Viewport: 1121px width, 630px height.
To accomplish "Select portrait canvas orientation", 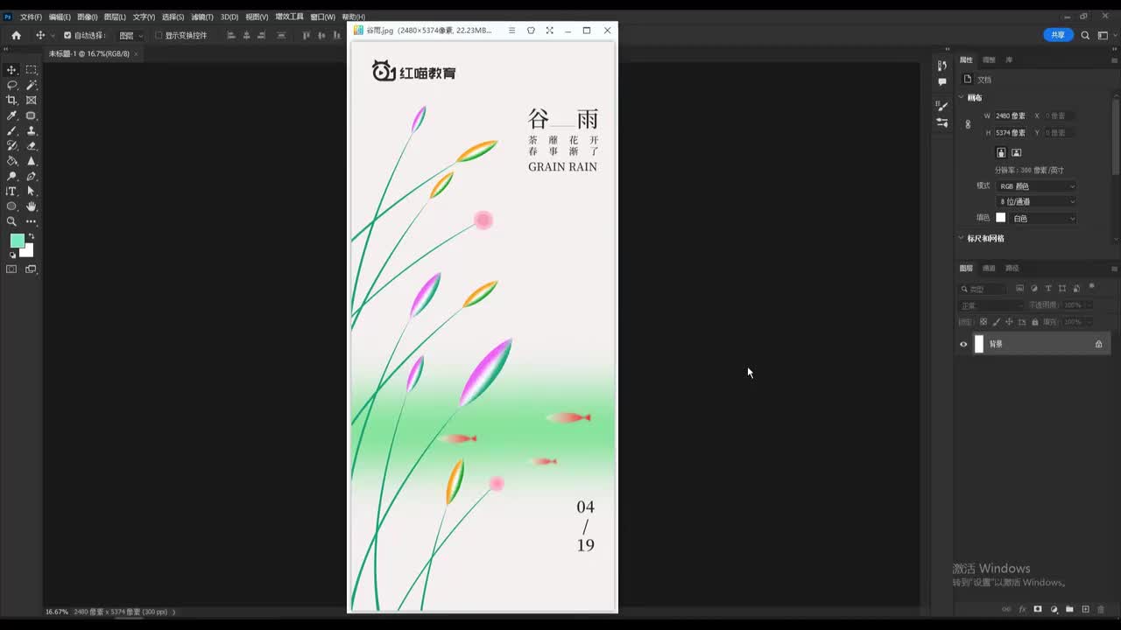I will tap(1001, 152).
